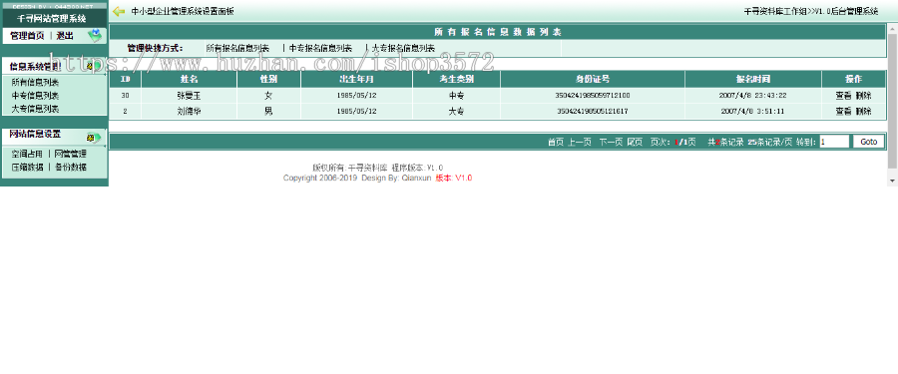
Task: Go to 首页 in pagination
Action: pos(556,142)
